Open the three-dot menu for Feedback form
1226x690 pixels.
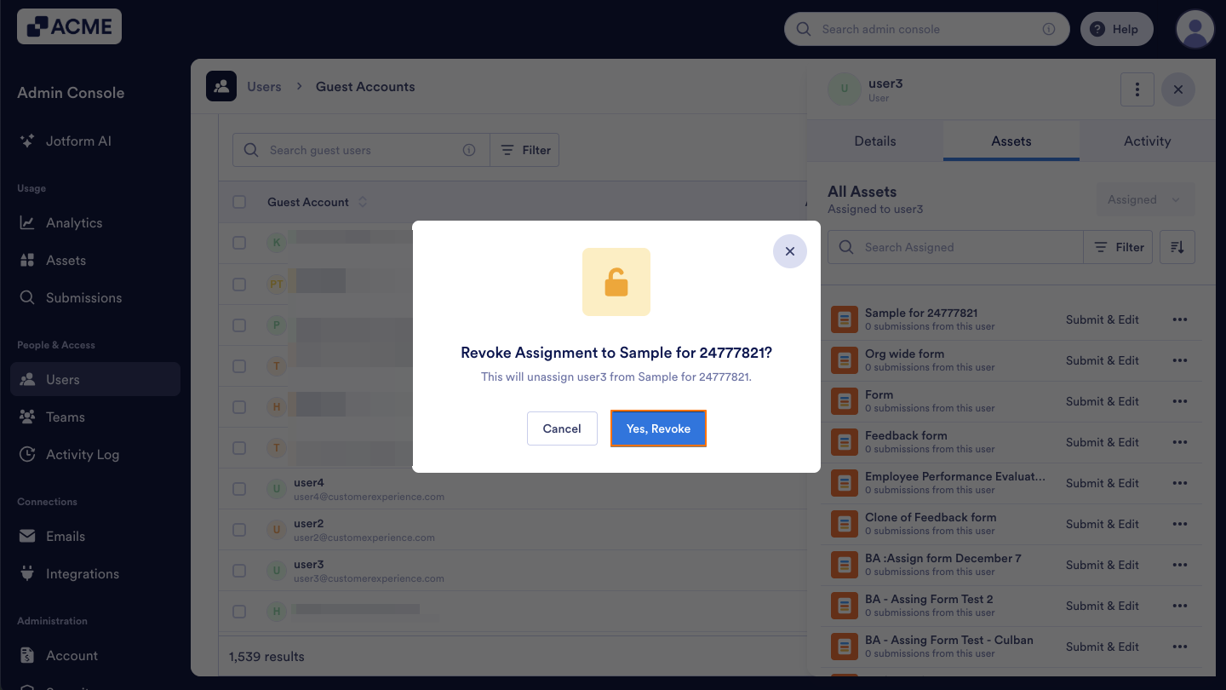click(x=1180, y=441)
